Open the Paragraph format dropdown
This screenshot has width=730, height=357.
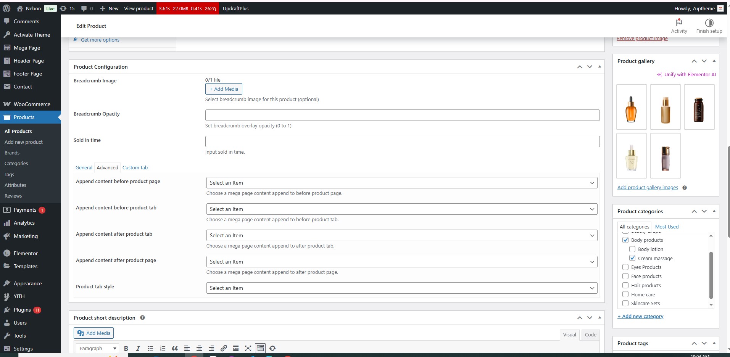97,348
